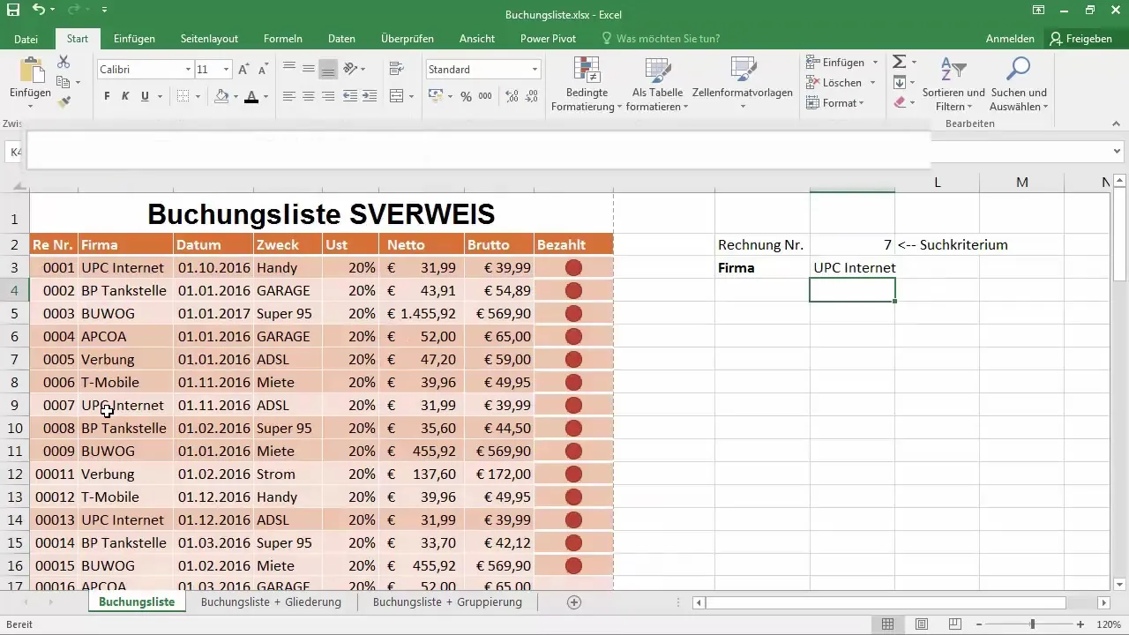The height and width of the screenshot is (635, 1129).
Task: Open the Suchen und Auswählen menu
Action: 1019,84
